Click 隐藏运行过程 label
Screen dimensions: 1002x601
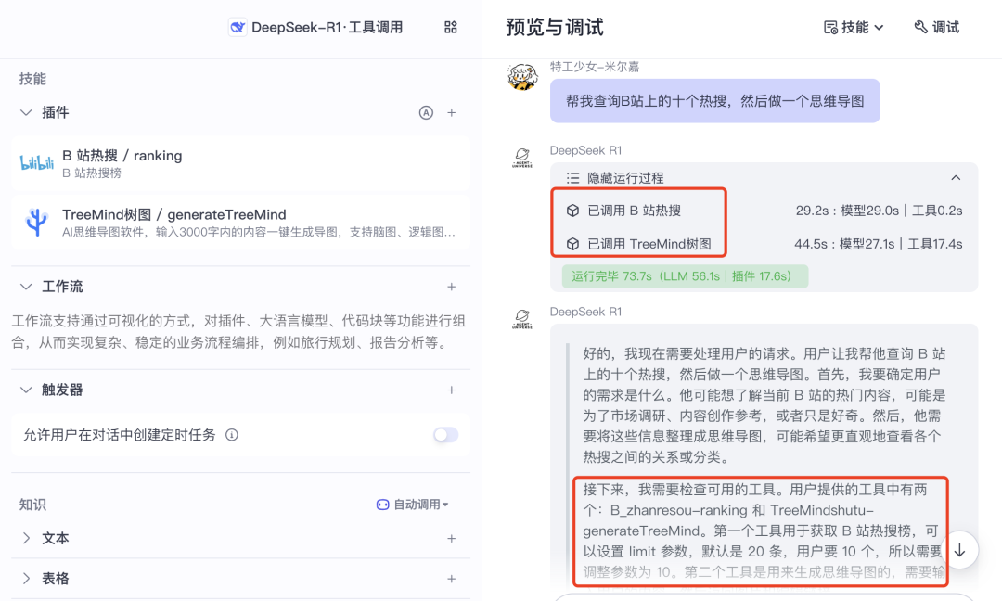coord(625,178)
